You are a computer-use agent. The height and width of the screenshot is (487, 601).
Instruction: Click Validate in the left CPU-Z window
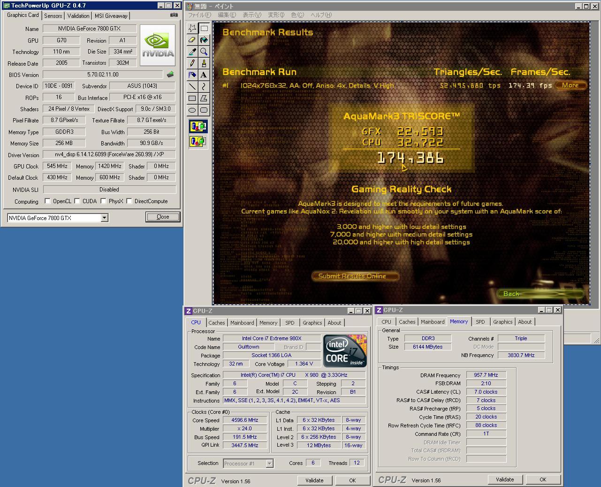click(314, 480)
